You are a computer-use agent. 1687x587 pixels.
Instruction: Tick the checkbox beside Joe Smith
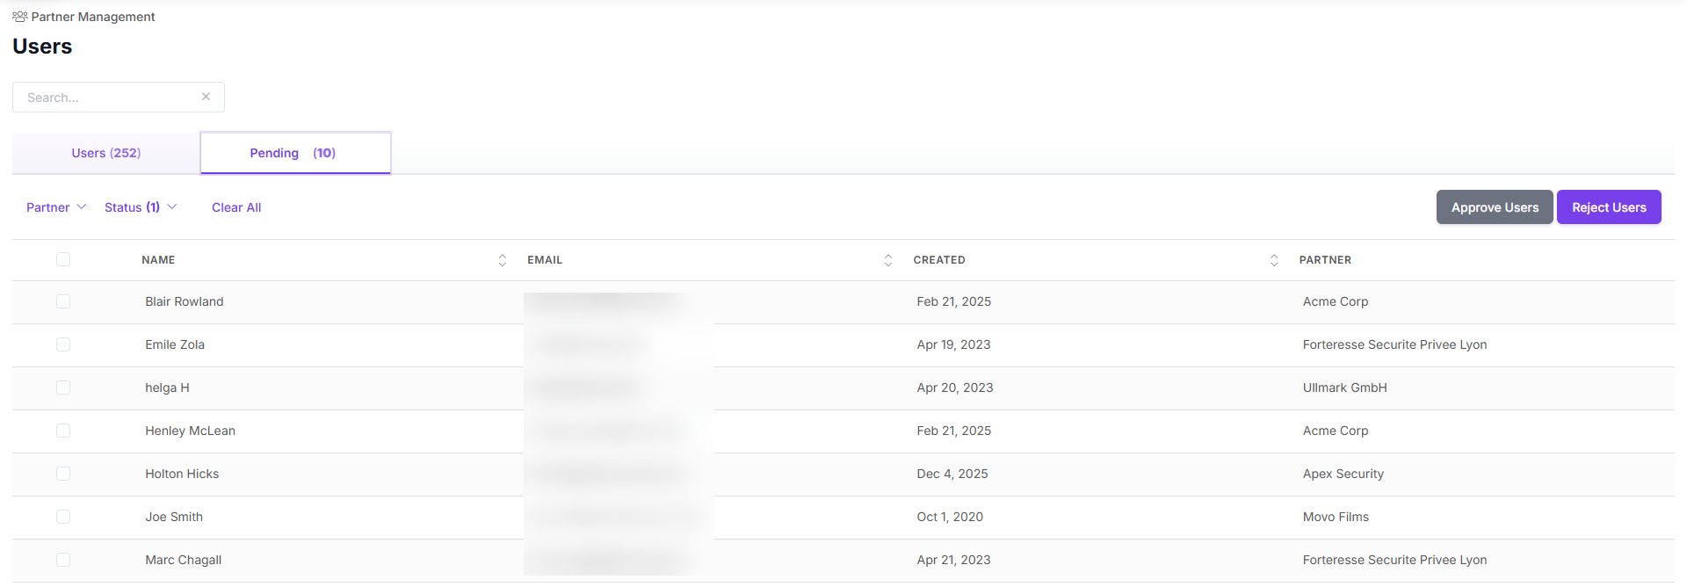tap(63, 517)
